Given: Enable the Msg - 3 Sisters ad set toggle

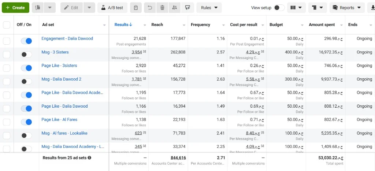Looking at the screenshot, I should [x=26, y=55].
